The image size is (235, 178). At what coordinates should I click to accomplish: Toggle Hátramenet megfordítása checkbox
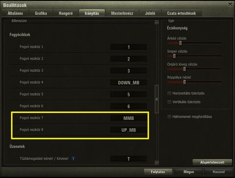coord(169,117)
